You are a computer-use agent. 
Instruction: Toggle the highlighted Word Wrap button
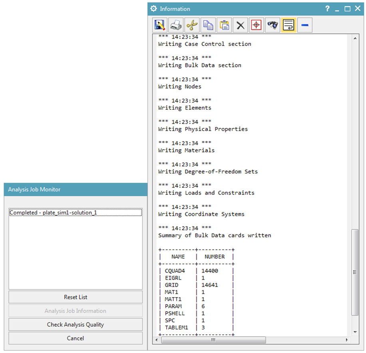click(288, 25)
